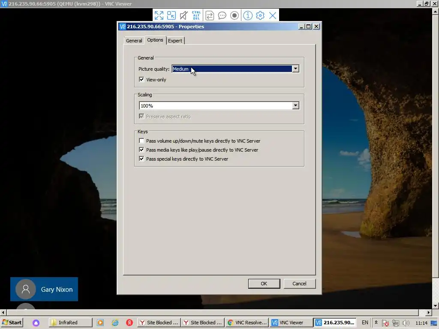This screenshot has width=439, height=329.
Task: Switch to first Site Blocked taskbar window
Action: [x=159, y=323]
